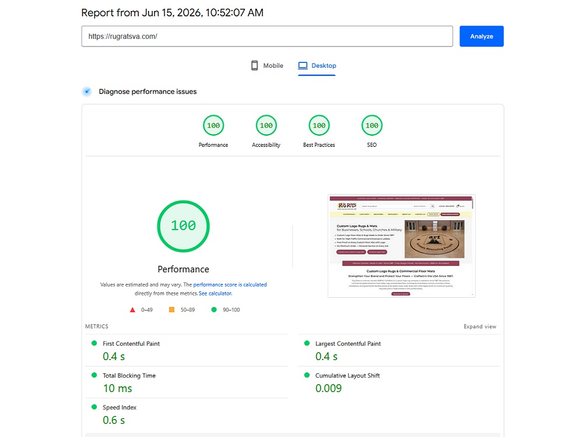Click the Best Practices score gauge
This screenshot has width=583, height=437.
click(319, 126)
